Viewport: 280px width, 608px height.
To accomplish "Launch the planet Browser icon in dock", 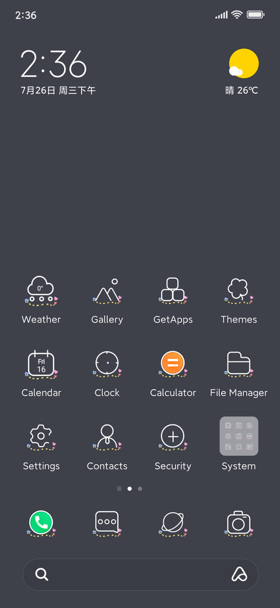I will 173,523.
